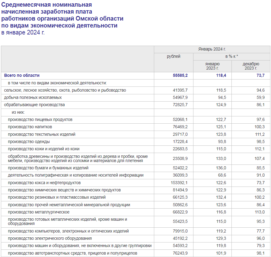Click the page title about Омской области wages
This screenshot has width=271, height=257.
click(62, 19)
